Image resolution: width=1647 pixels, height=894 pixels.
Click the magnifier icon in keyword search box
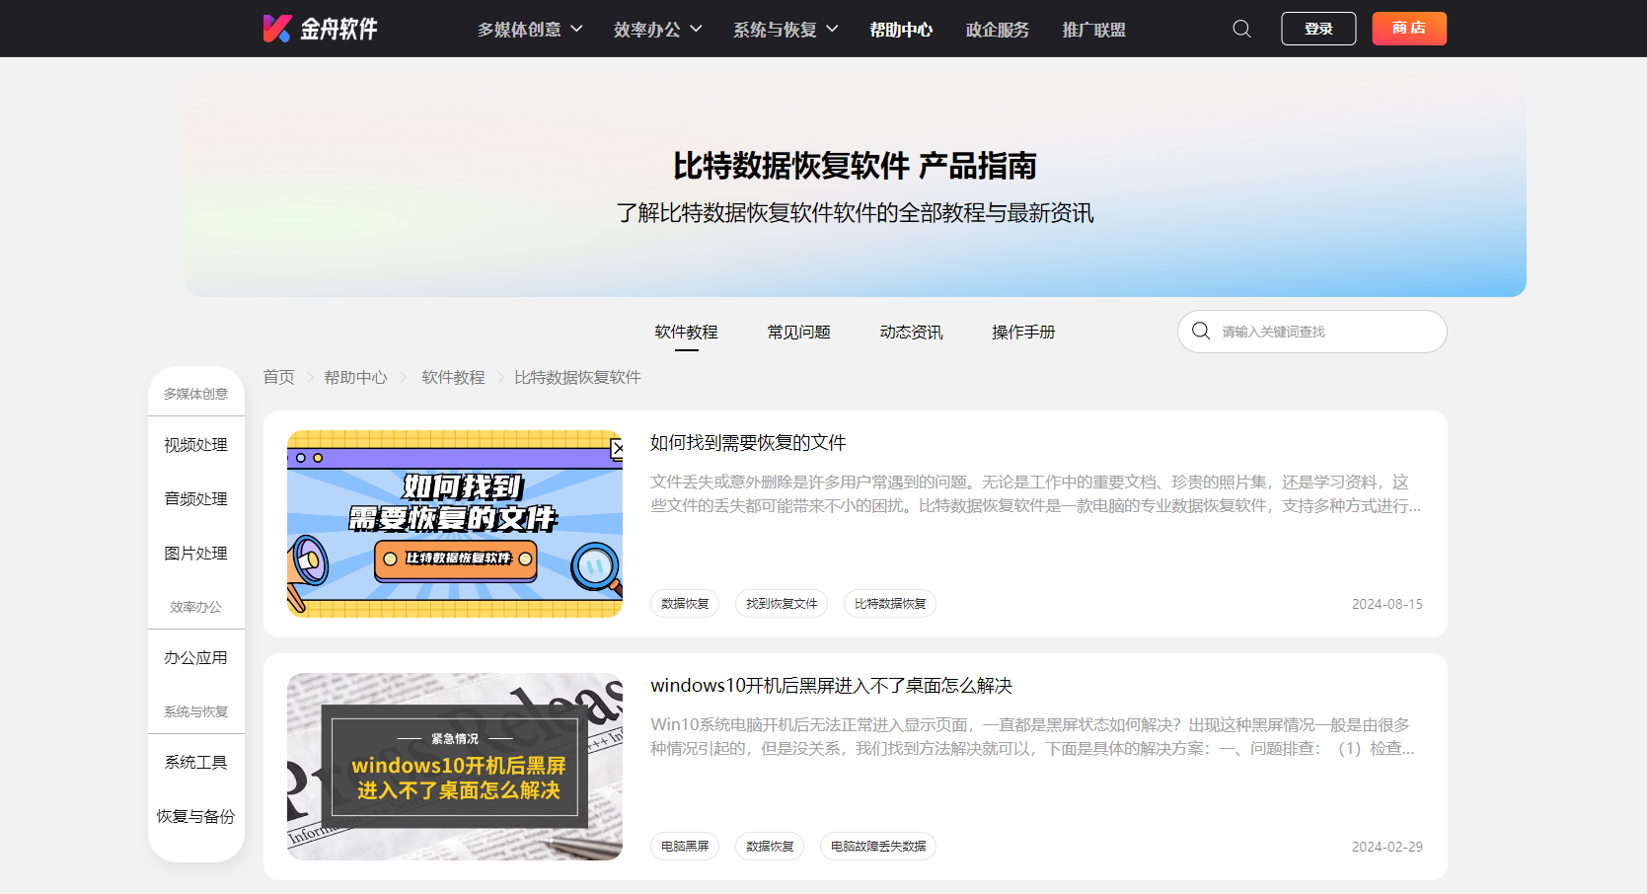[x=1201, y=331]
